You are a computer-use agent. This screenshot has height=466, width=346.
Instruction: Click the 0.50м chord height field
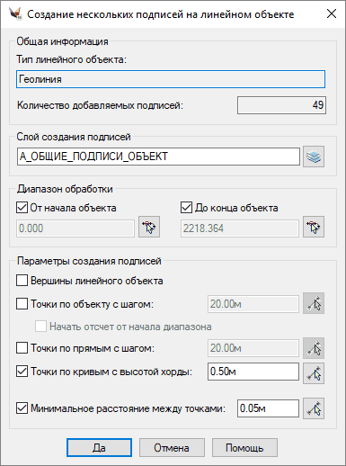(x=253, y=372)
